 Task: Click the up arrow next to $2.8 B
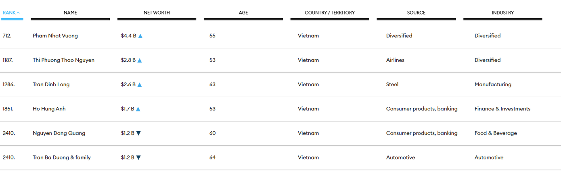(x=139, y=60)
